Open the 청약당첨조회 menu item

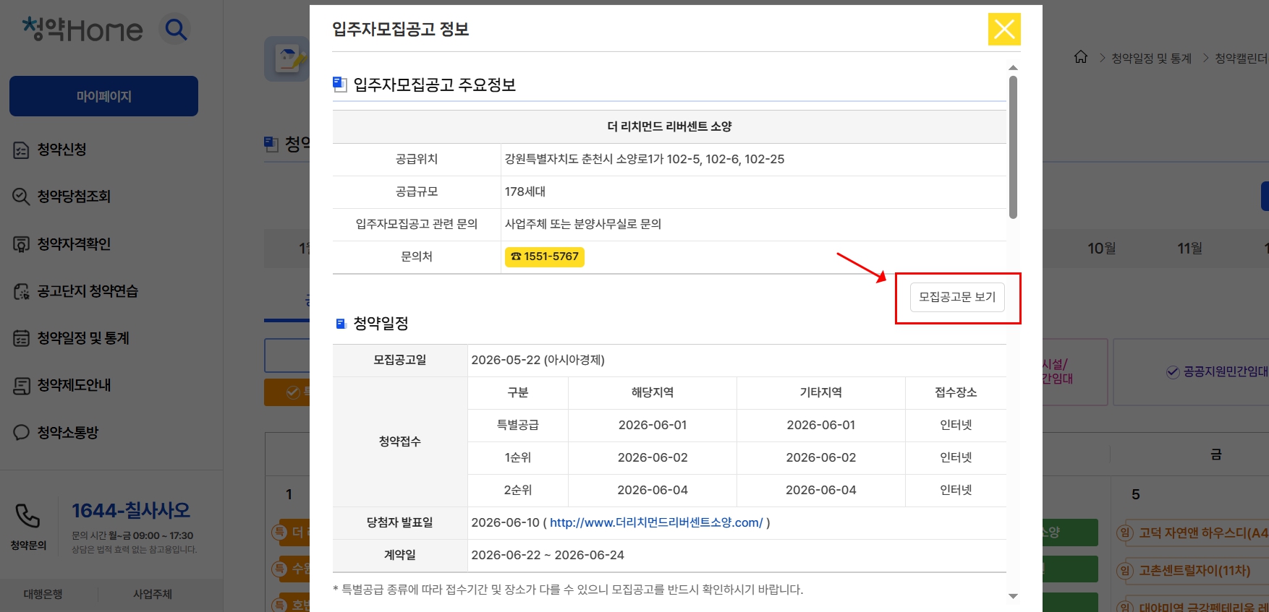74,197
